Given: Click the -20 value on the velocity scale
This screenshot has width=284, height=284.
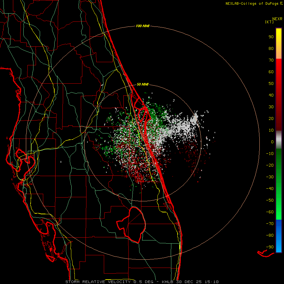Looking at the screenshot, I should coord(270,165).
